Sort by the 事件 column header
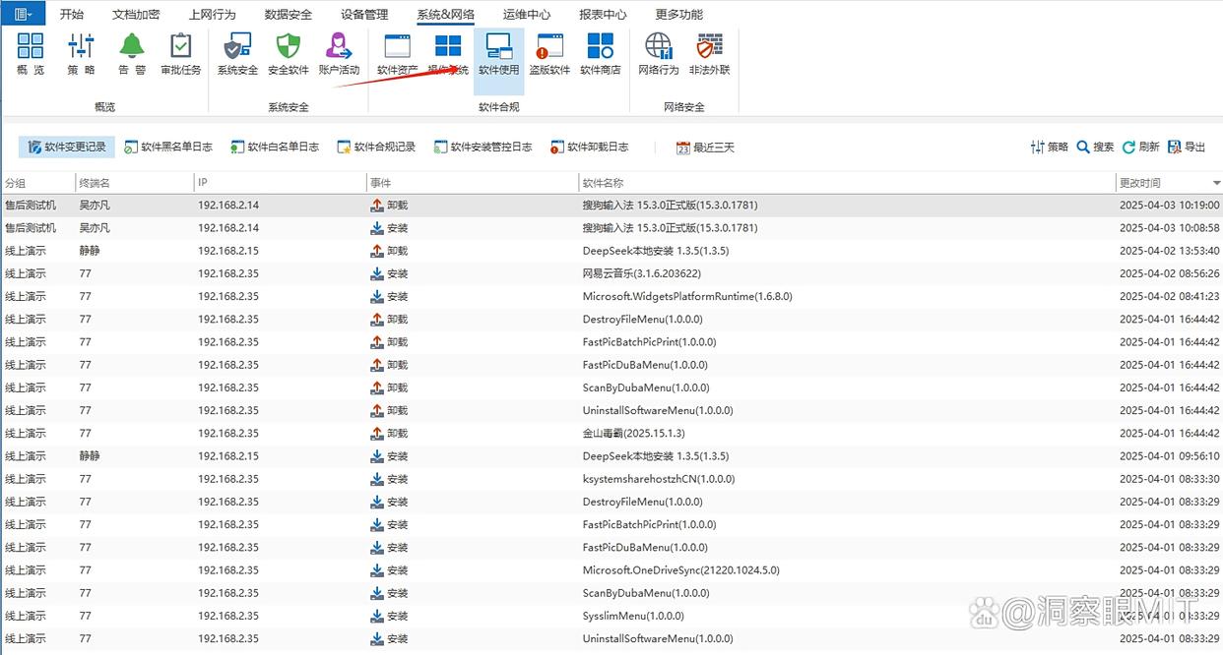The image size is (1223, 655). (473, 183)
